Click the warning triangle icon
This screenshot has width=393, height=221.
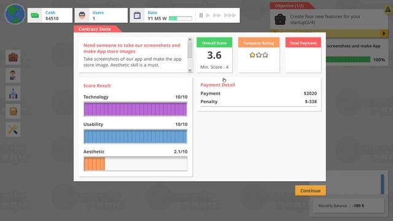(387, 10)
